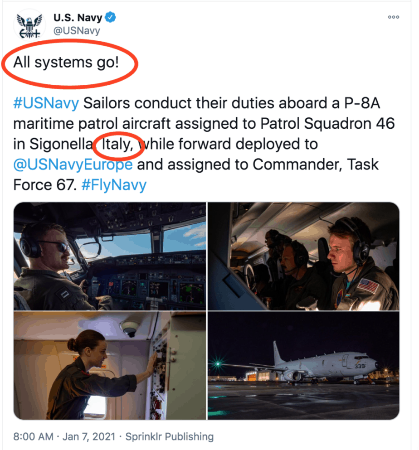Open the #USNavy hashtag
Viewport: 419px width, 450px height.
tap(46, 103)
